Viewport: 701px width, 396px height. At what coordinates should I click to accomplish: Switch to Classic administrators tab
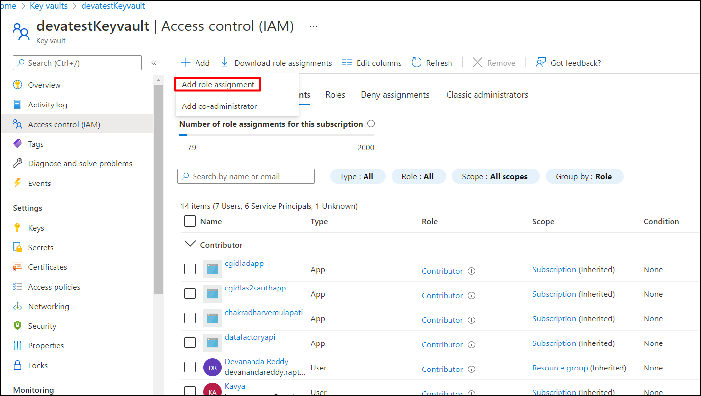coord(487,95)
